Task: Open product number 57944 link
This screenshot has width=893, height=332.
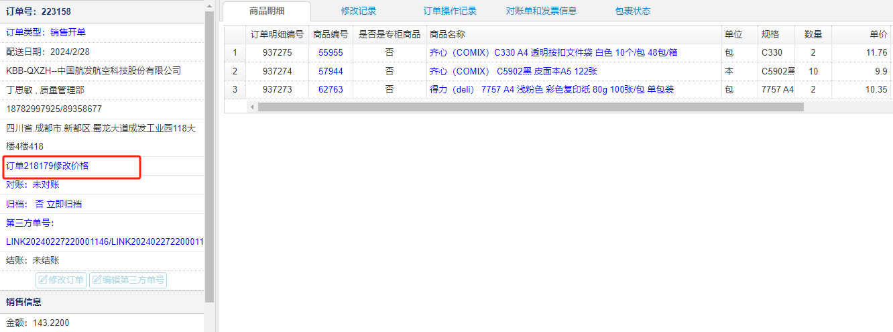Action: [331, 71]
